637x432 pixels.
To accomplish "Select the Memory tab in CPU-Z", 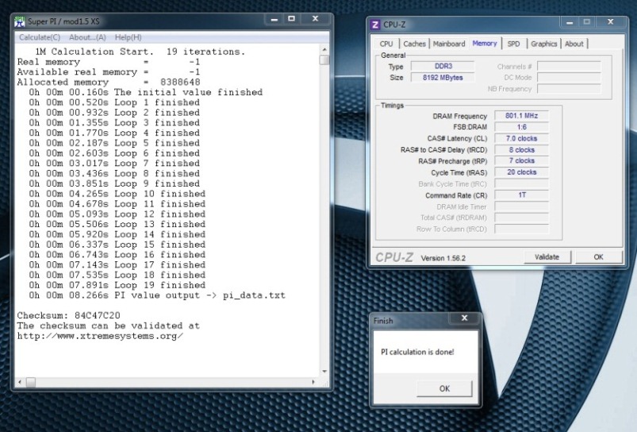I will click(x=485, y=43).
